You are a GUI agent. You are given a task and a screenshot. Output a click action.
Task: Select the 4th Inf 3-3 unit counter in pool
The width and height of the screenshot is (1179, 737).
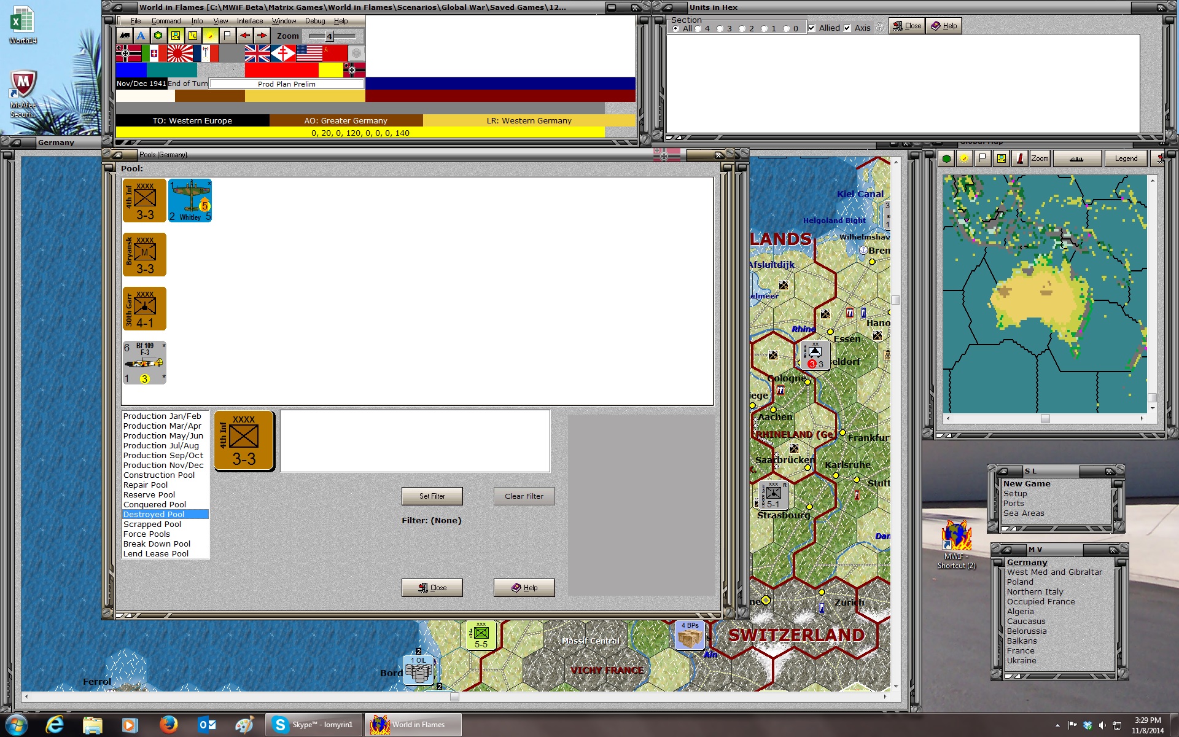coord(144,201)
